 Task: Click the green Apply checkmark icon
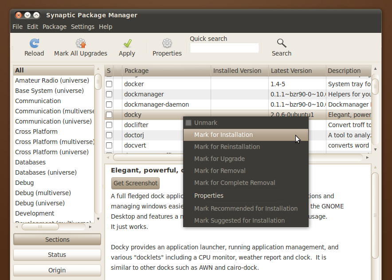pyautogui.click(x=127, y=44)
